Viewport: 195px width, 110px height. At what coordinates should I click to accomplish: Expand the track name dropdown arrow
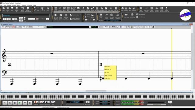pyautogui.click(x=90, y=27)
